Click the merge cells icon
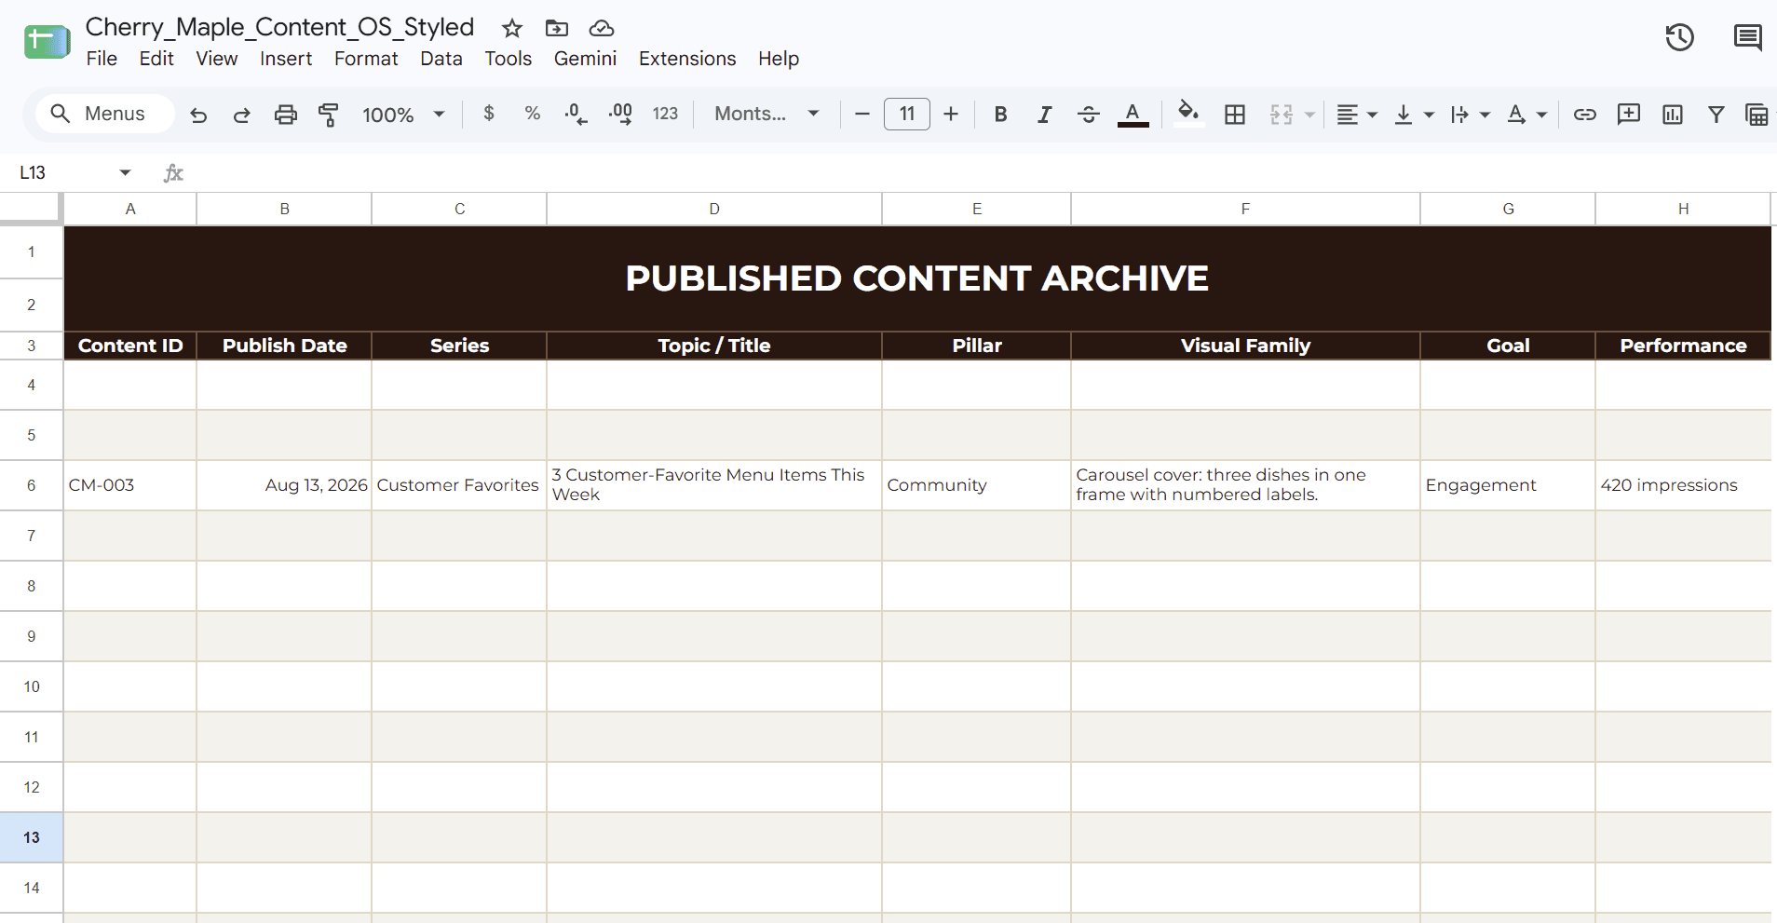The image size is (1777, 923). coord(1282,114)
